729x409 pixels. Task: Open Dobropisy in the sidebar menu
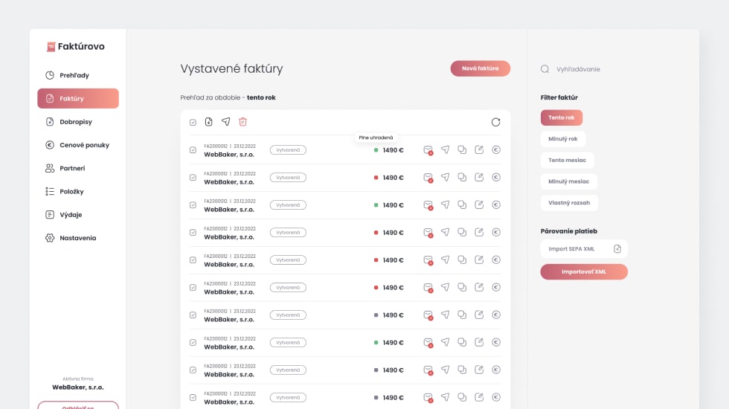(76, 122)
